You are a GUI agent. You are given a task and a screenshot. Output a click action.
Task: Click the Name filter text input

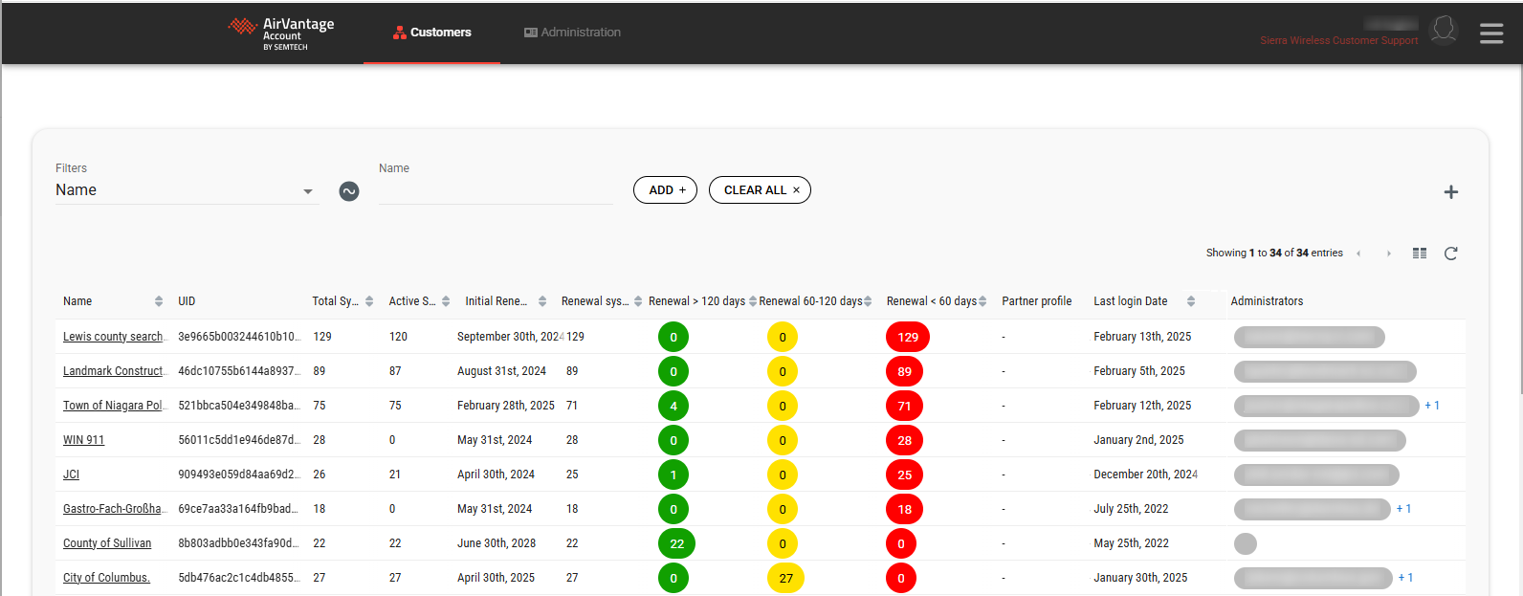coord(495,191)
